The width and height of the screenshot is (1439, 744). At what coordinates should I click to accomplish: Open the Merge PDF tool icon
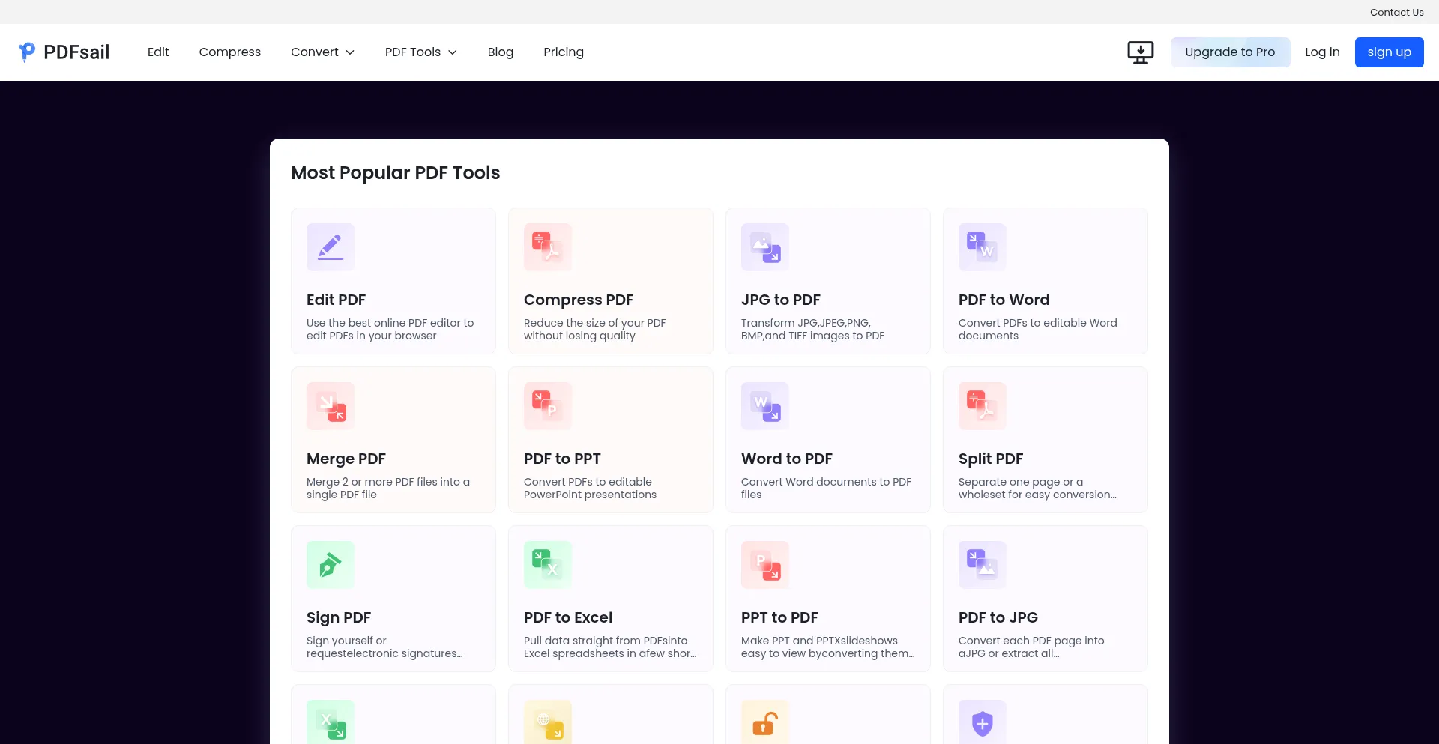(330, 406)
